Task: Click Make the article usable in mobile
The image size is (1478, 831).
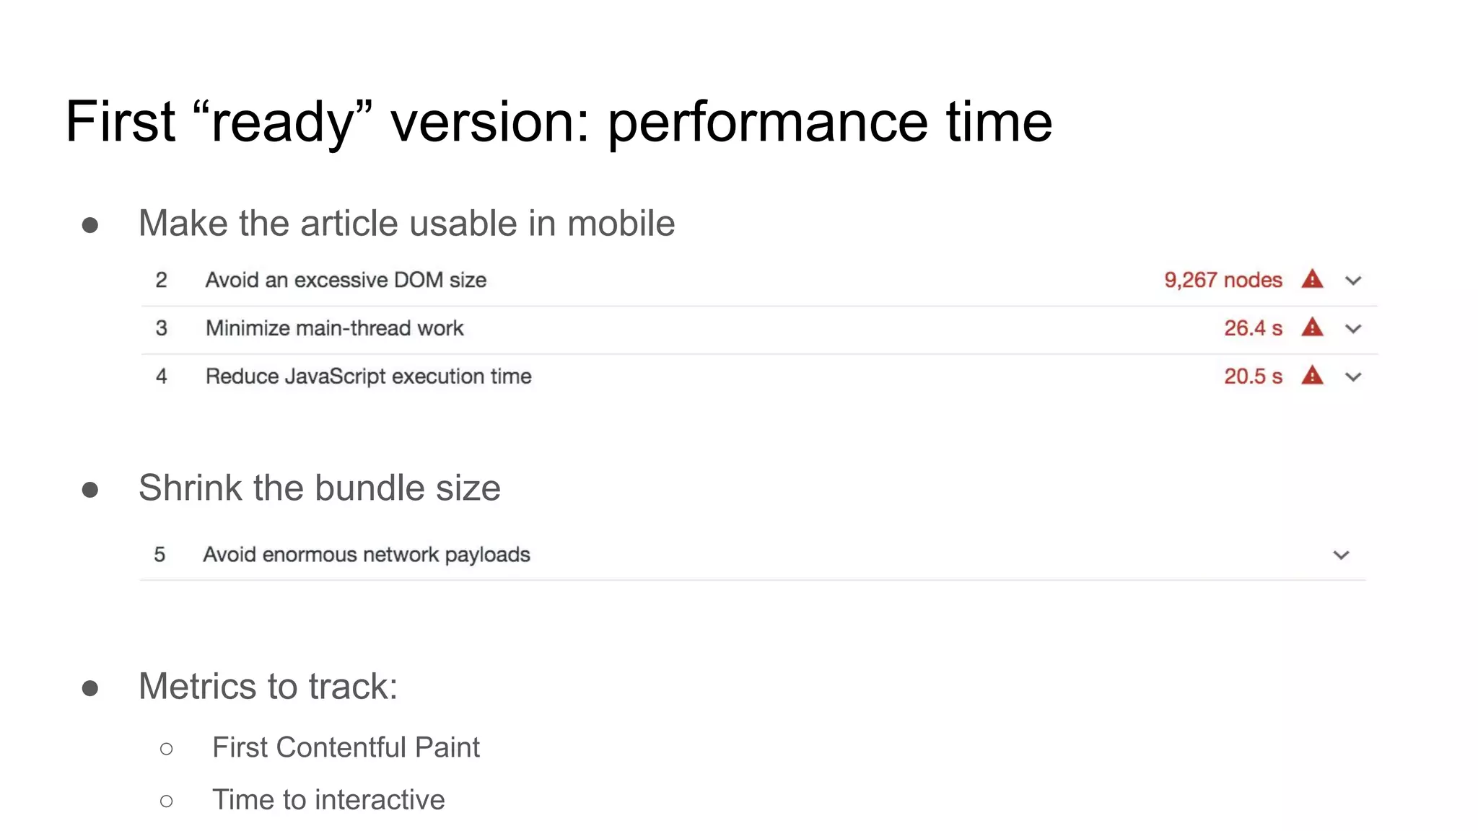Action: point(406,224)
